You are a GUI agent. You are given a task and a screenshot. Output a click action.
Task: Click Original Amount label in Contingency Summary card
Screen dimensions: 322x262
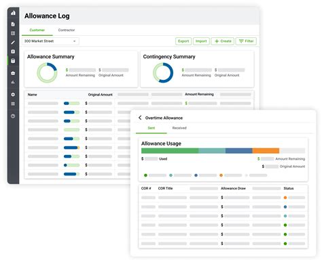tap(227, 75)
